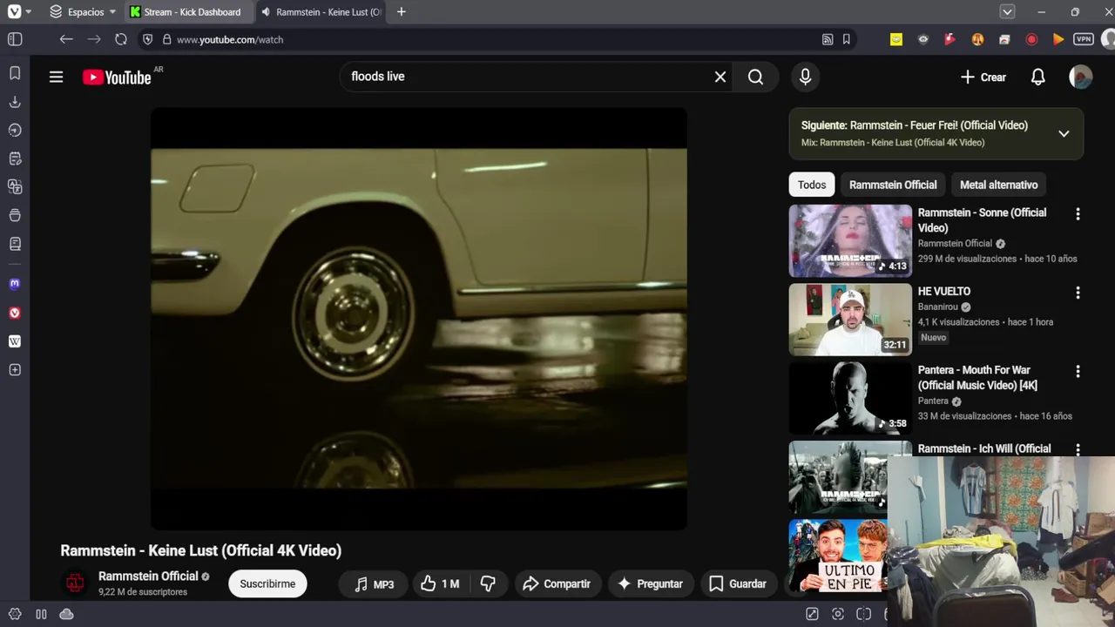1115x627 pixels.
Task: Open the yellow extension icon
Action: click(896, 39)
